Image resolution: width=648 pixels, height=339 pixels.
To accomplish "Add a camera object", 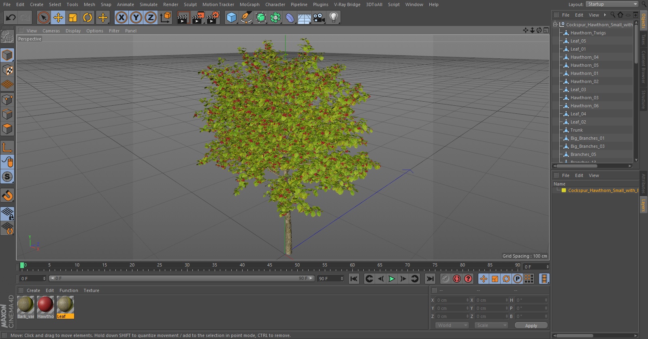I will [x=319, y=17].
